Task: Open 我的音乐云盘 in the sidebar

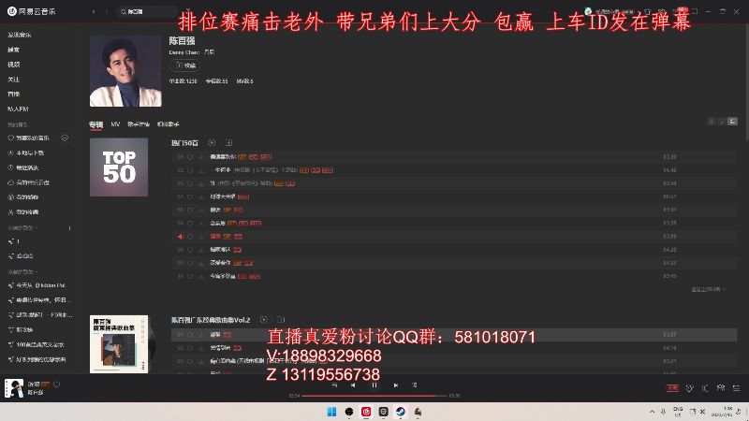Action: 29,182
